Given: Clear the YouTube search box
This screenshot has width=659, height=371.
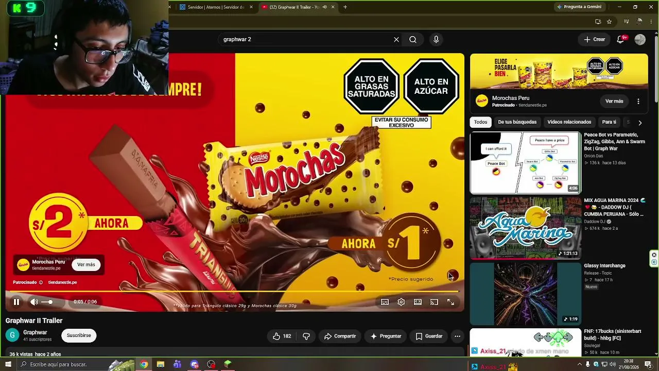Looking at the screenshot, I should tap(396, 39).
